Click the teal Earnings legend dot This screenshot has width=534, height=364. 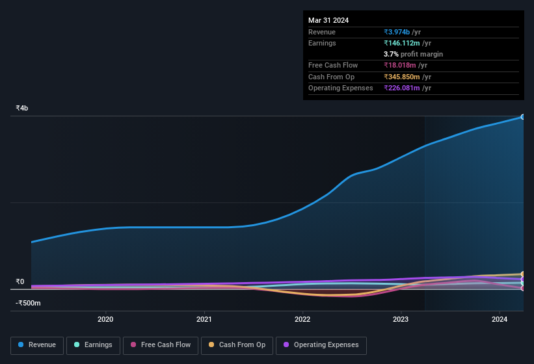77,344
